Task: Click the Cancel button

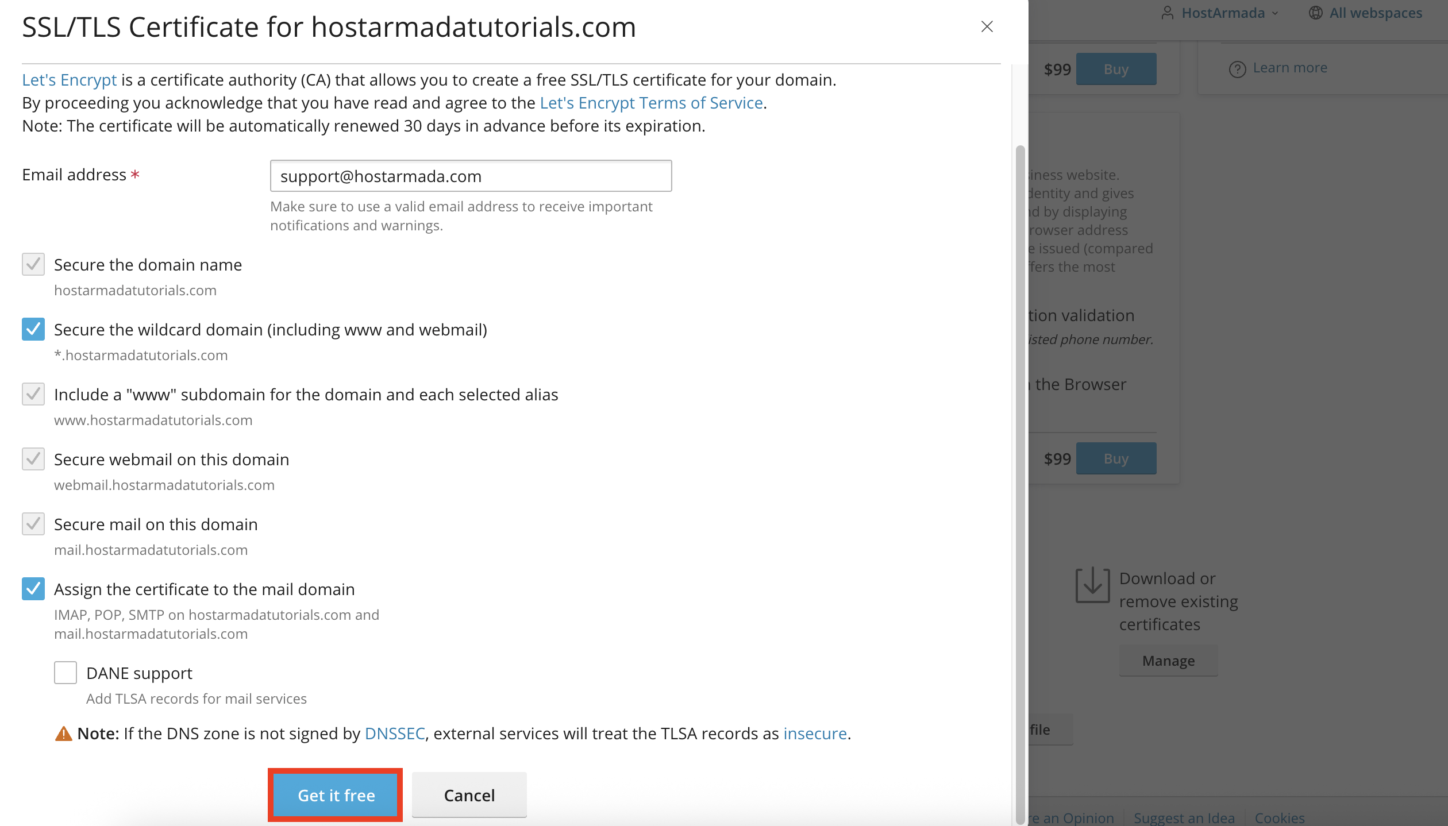Action: (x=469, y=795)
